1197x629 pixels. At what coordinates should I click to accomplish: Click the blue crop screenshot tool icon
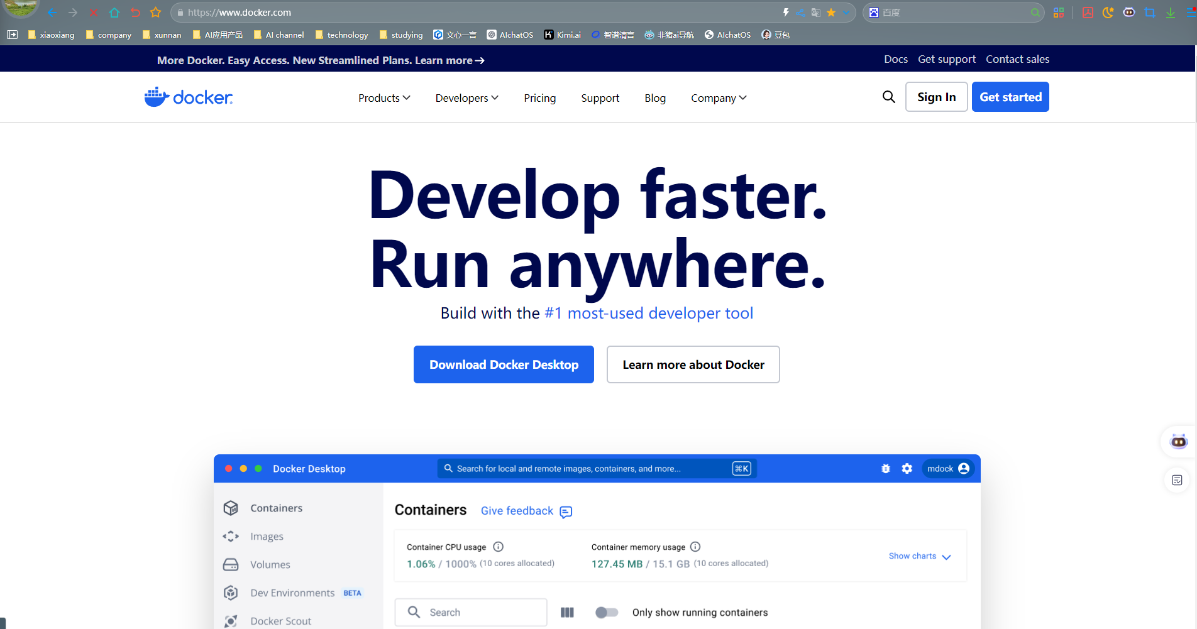[1150, 13]
